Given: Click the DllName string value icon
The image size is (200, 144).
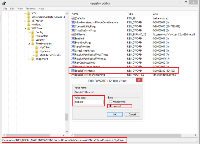Looking at the screenshot, I should tap(73, 34).
